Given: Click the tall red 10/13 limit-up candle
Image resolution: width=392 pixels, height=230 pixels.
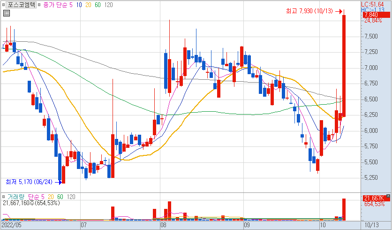Looking at the screenshot, I should pos(344,66).
